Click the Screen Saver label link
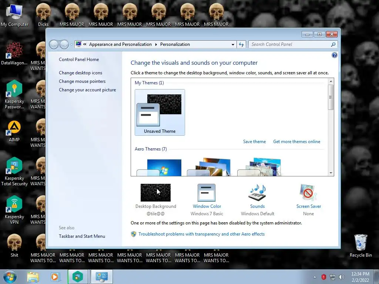This screenshot has width=379, height=284. click(x=308, y=206)
